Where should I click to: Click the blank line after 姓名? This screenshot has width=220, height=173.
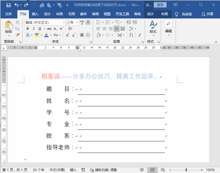tap(121, 101)
